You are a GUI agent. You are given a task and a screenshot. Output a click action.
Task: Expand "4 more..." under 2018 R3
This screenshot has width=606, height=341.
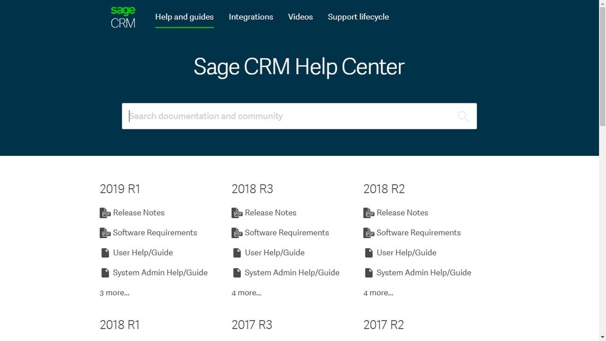246,293
